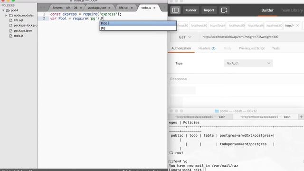The image size is (304, 171).
Task: Open todo.js in sidebar
Action: (x=19, y=36)
